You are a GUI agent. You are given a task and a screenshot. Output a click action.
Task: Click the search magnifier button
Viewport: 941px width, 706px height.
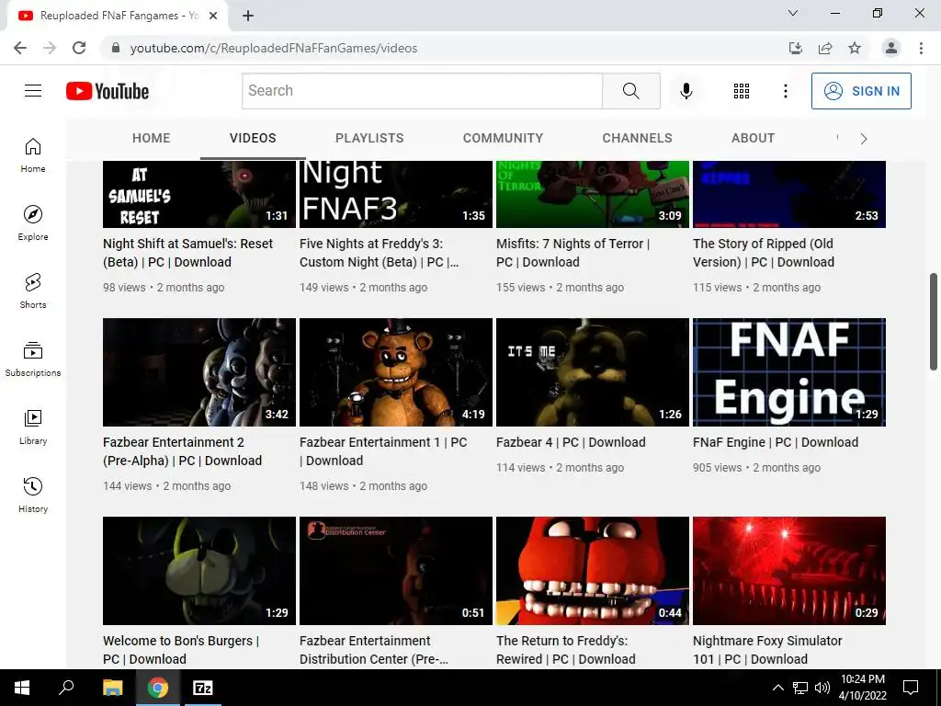tap(630, 91)
